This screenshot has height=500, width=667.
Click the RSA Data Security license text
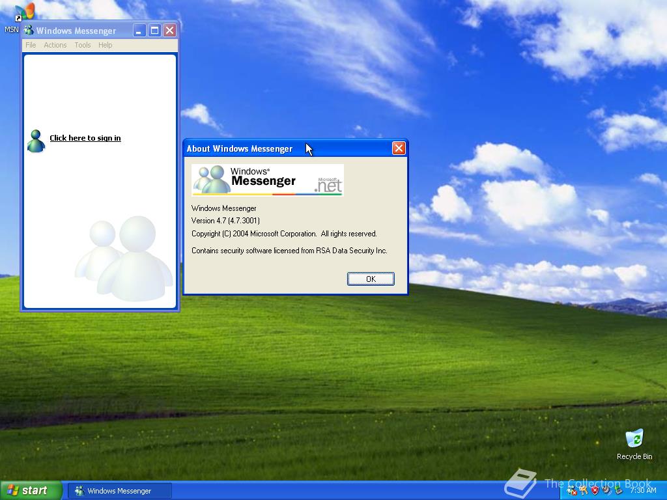coord(289,251)
